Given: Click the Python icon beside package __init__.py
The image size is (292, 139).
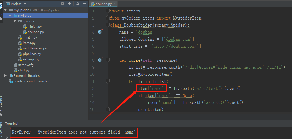Looking at the screenshot, I should [x=20, y=37].
